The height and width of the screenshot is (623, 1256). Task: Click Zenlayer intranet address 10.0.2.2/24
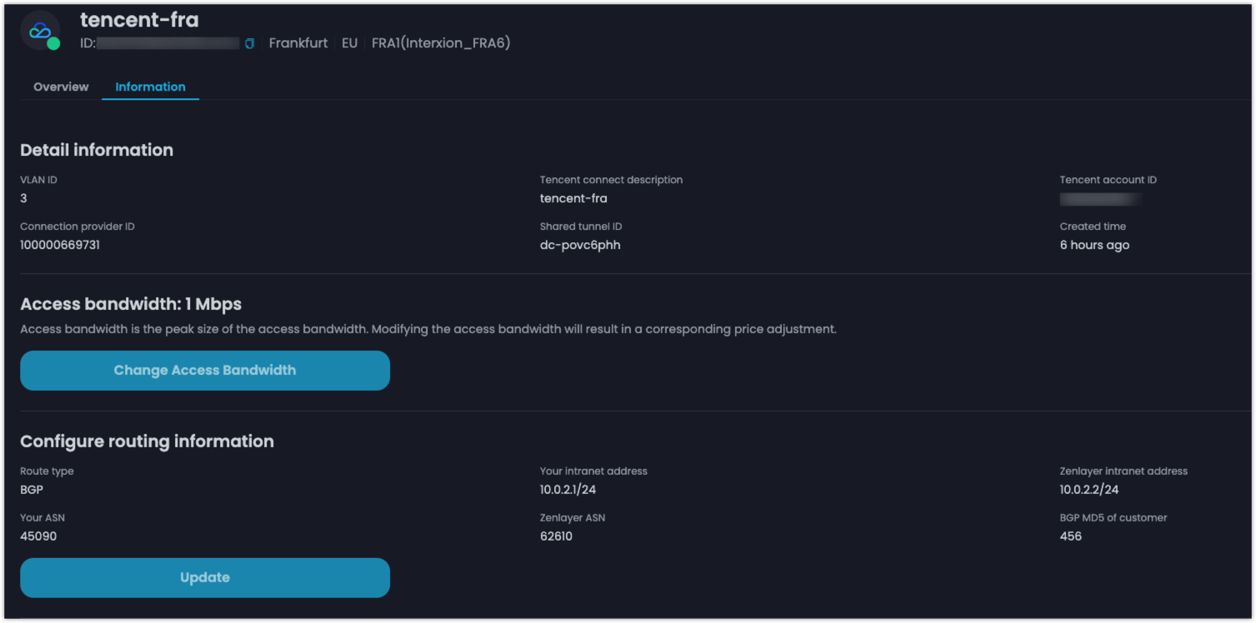click(1089, 490)
